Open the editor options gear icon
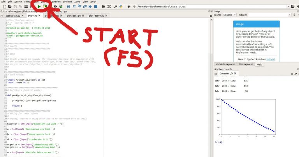The height and width of the screenshot is (157, 299). [211, 16]
